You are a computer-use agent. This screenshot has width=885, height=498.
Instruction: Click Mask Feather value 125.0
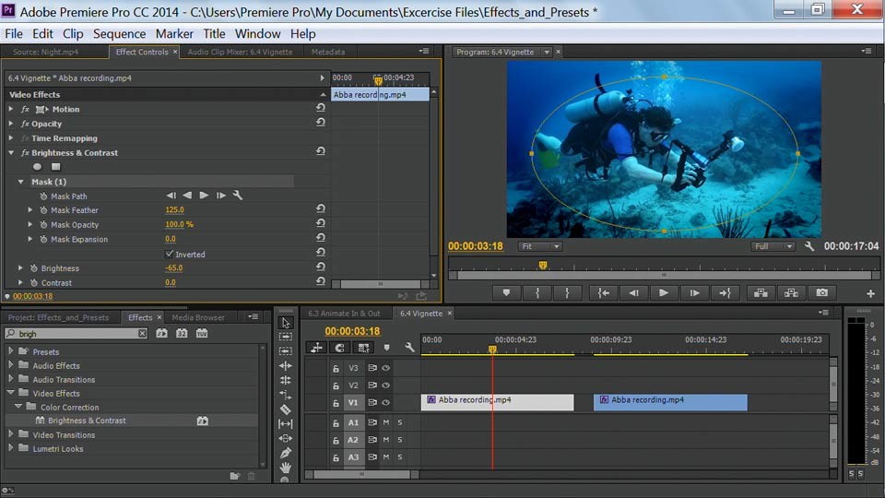click(174, 209)
